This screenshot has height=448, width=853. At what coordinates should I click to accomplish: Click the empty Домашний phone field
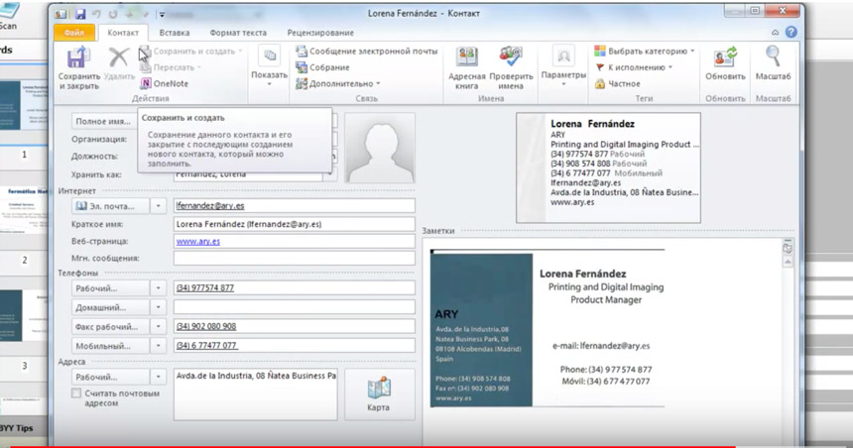[x=295, y=306]
